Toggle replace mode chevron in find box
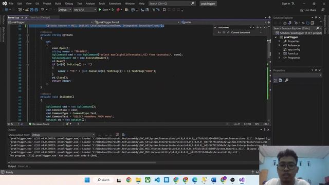Viewport: 329px width, 185px height. point(215,27)
